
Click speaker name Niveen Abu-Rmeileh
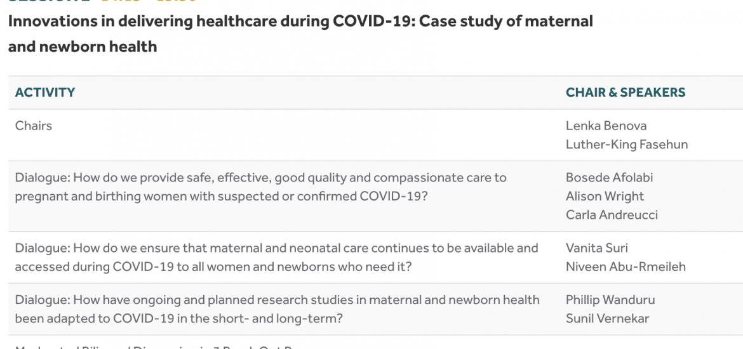626,267
